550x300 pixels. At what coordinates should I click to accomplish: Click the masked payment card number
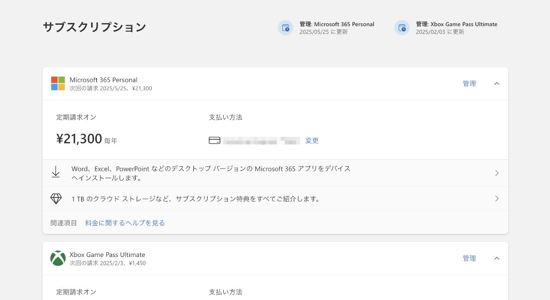click(x=261, y=140)
